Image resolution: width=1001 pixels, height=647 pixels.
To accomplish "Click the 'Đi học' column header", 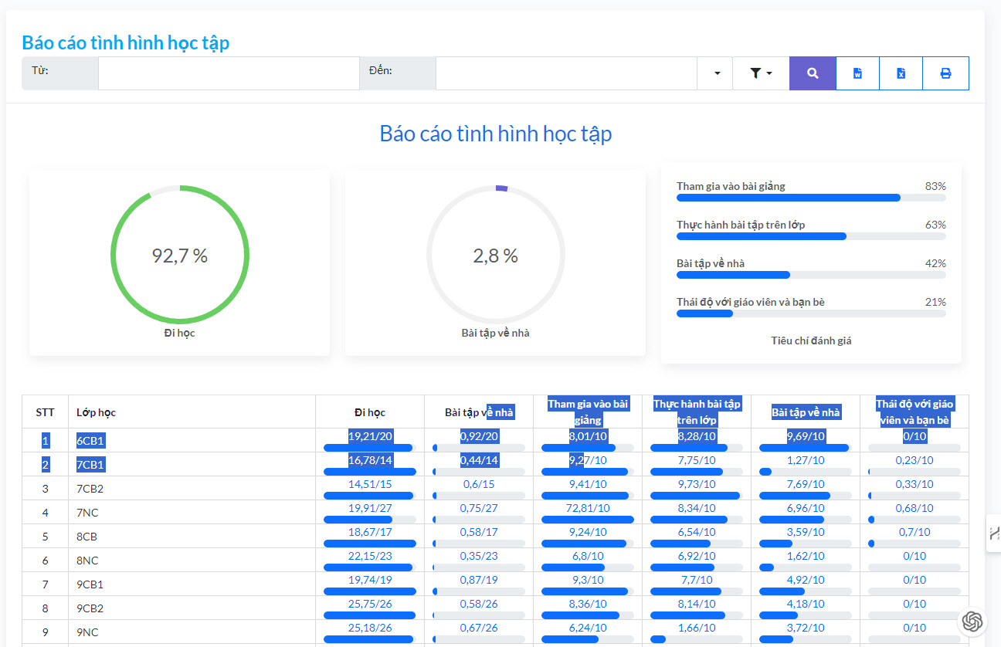I will (x=370, y=412).
